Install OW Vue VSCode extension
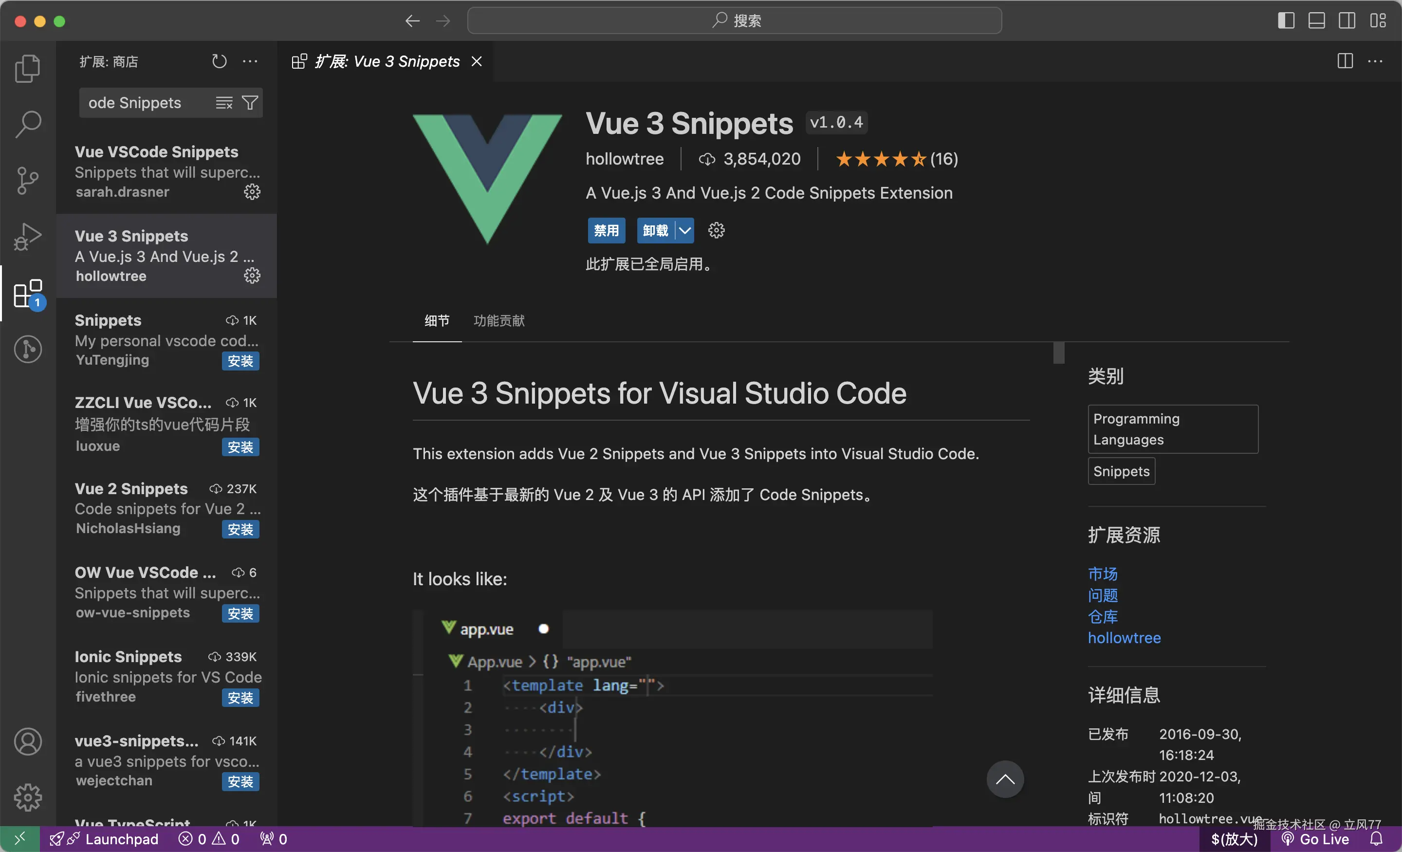1402x852 pixels. click(x=240, y=613)
